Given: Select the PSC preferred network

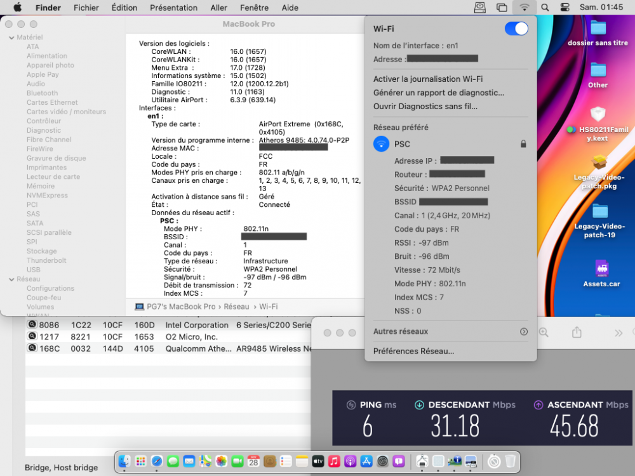Looking at the screenshot, I should tap(450, 144).
